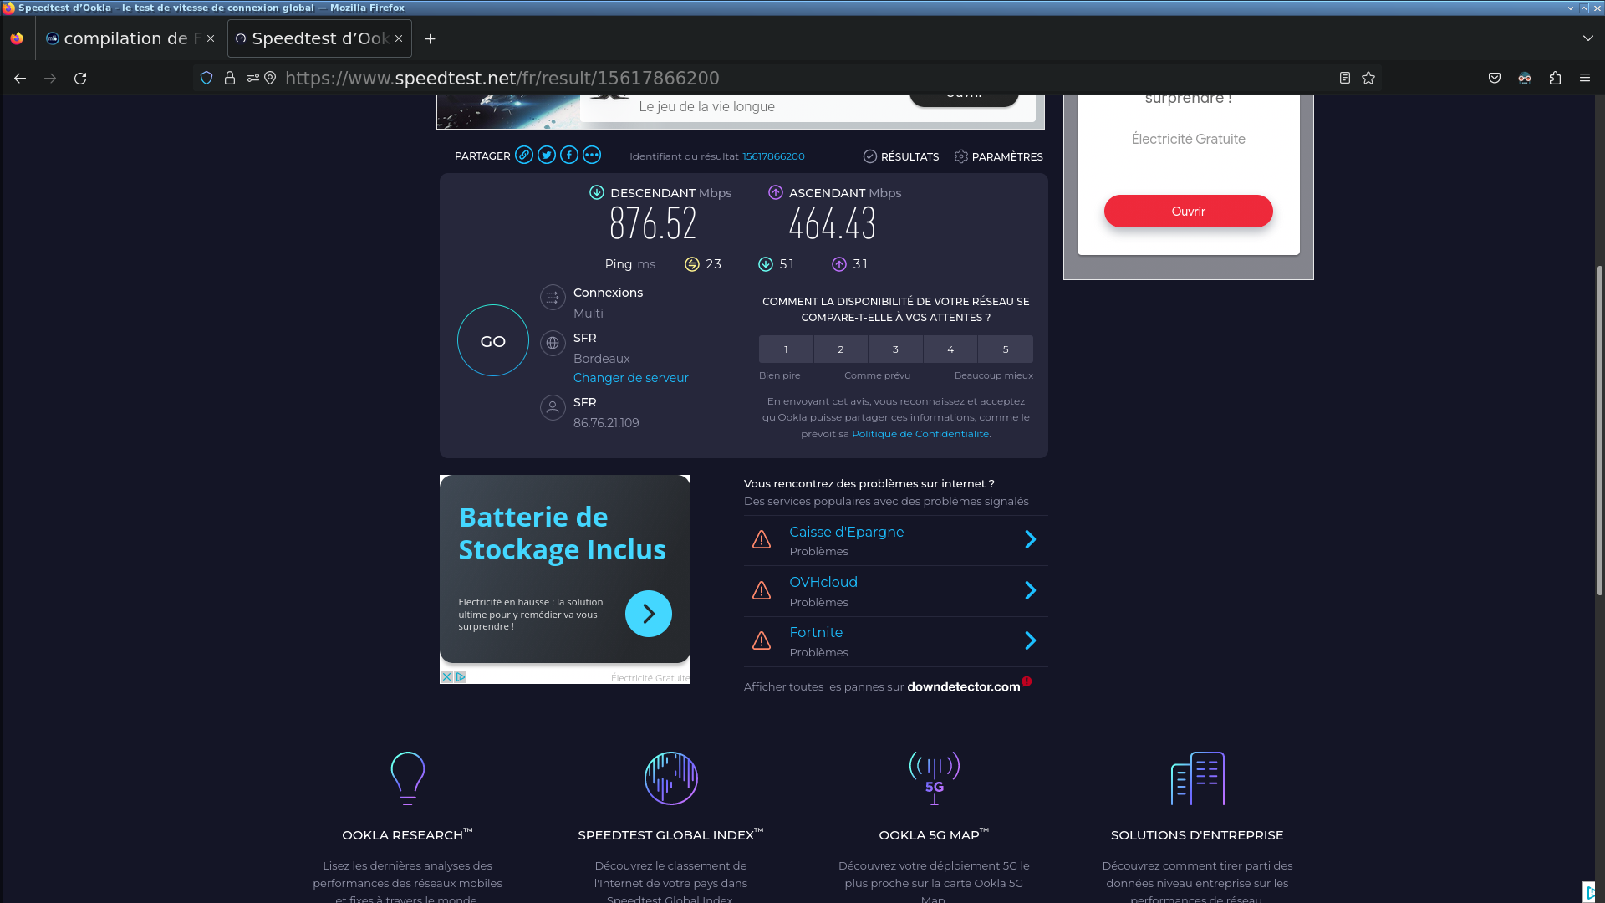Open Ookla Research lightbulb icon
The width and height of the screenshot is (1605, 903).
pos(408,778)
